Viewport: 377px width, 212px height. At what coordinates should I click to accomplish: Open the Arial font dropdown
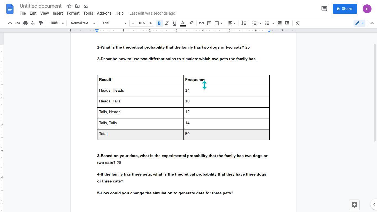point(114,23)
